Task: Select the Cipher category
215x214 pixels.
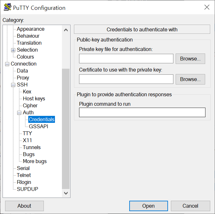Action: [x=30, y=106]
